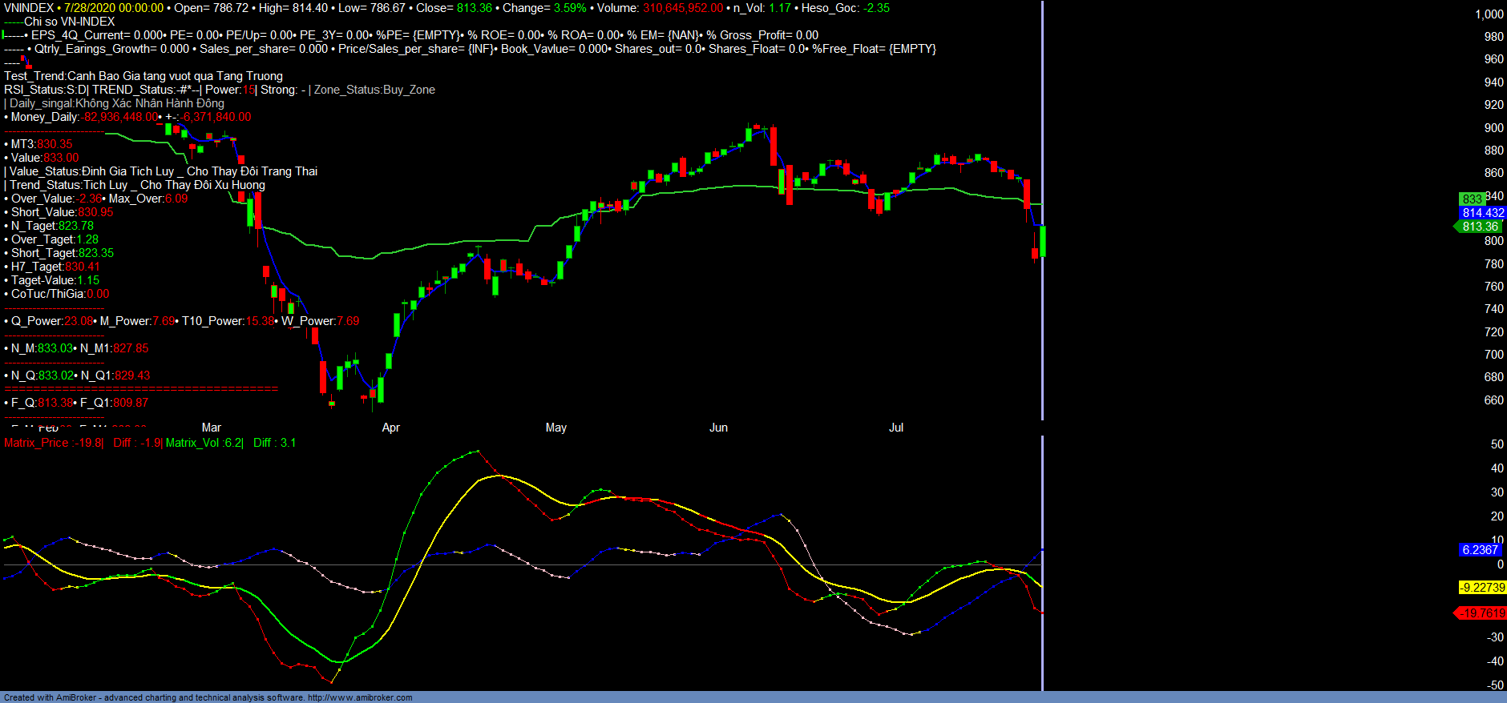Select the Mar label on time axis
The width and height of the screenshot is (1507, 703).
(x=211, y=428)
